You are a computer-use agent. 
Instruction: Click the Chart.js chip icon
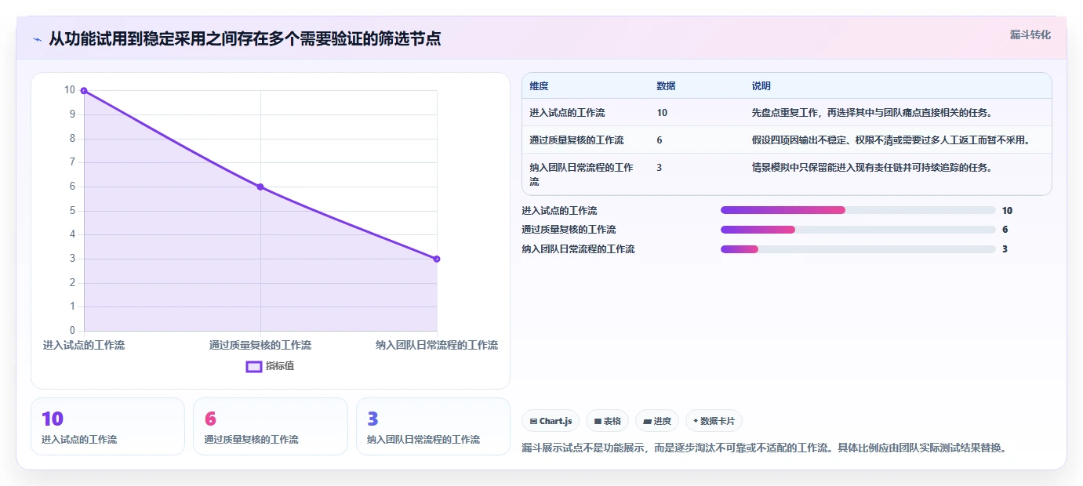click(x=533, y=422)
